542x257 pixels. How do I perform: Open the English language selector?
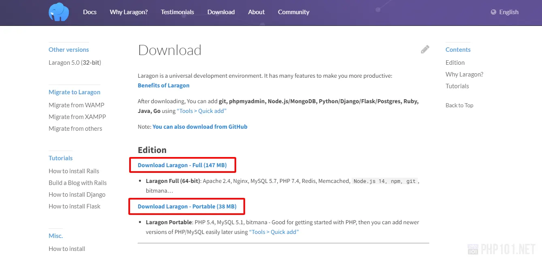click(x=508, y=12)
